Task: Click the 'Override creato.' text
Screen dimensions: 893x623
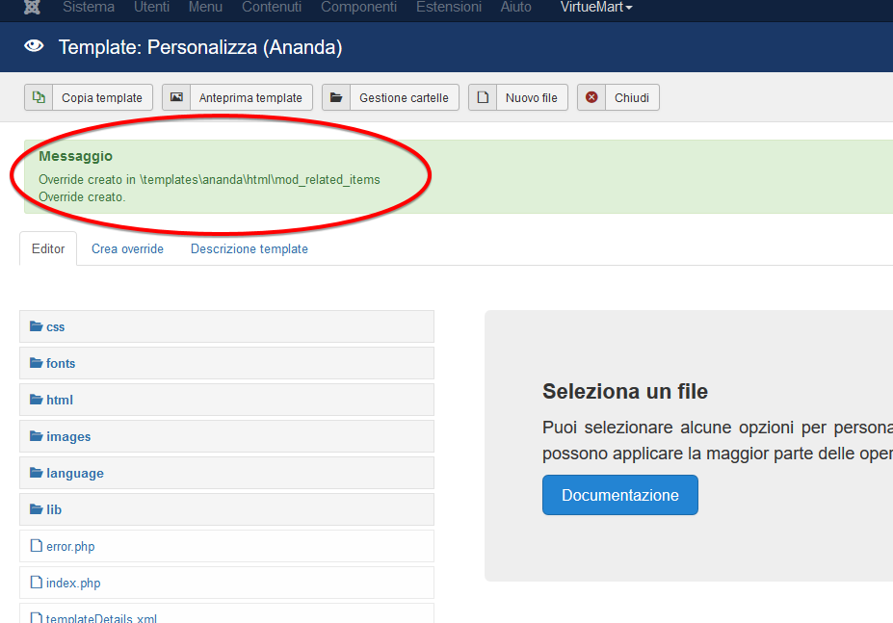Action: click(x=82, y=197)
